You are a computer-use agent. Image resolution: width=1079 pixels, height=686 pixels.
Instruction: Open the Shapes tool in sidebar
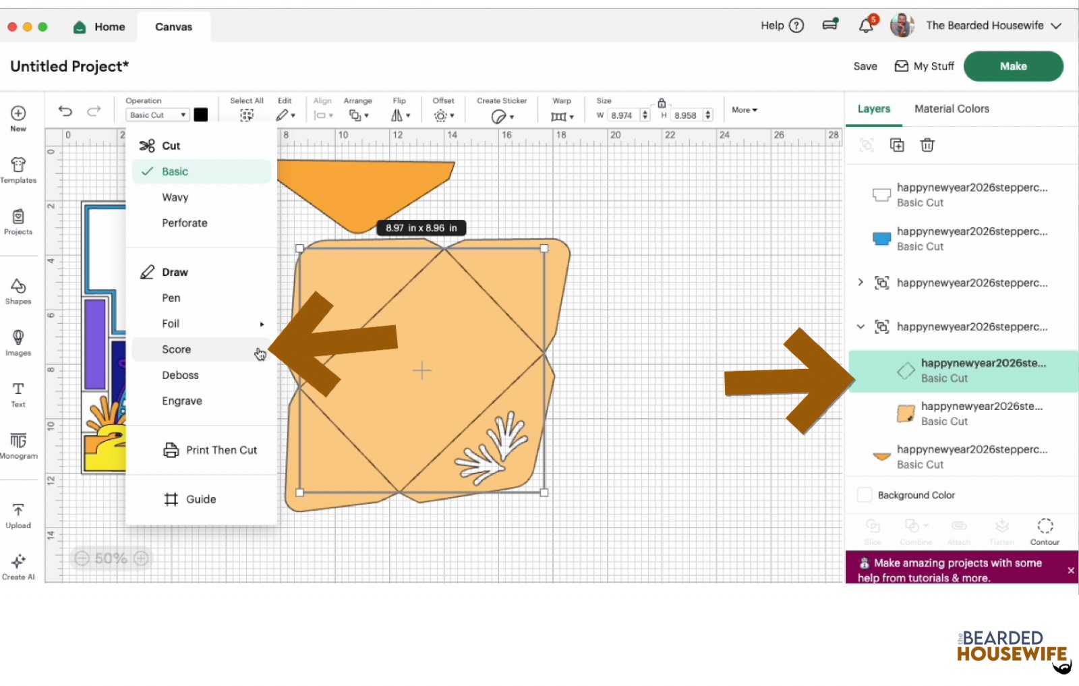(18, 291)
